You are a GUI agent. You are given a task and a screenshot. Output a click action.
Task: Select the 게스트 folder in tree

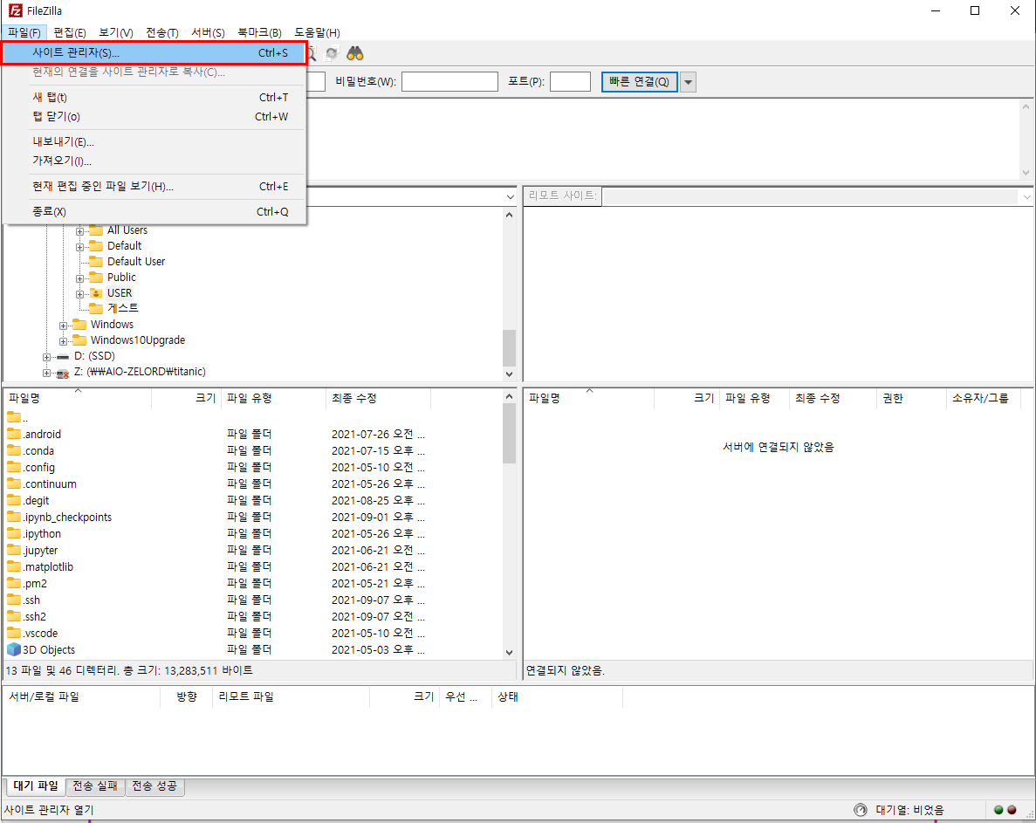[x=123, y=308]
